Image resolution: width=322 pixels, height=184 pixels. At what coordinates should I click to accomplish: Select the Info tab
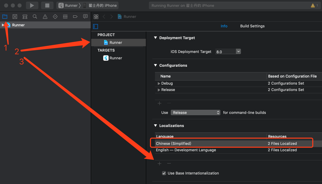224,26
